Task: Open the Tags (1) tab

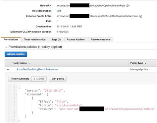Action: pos(56,39)
